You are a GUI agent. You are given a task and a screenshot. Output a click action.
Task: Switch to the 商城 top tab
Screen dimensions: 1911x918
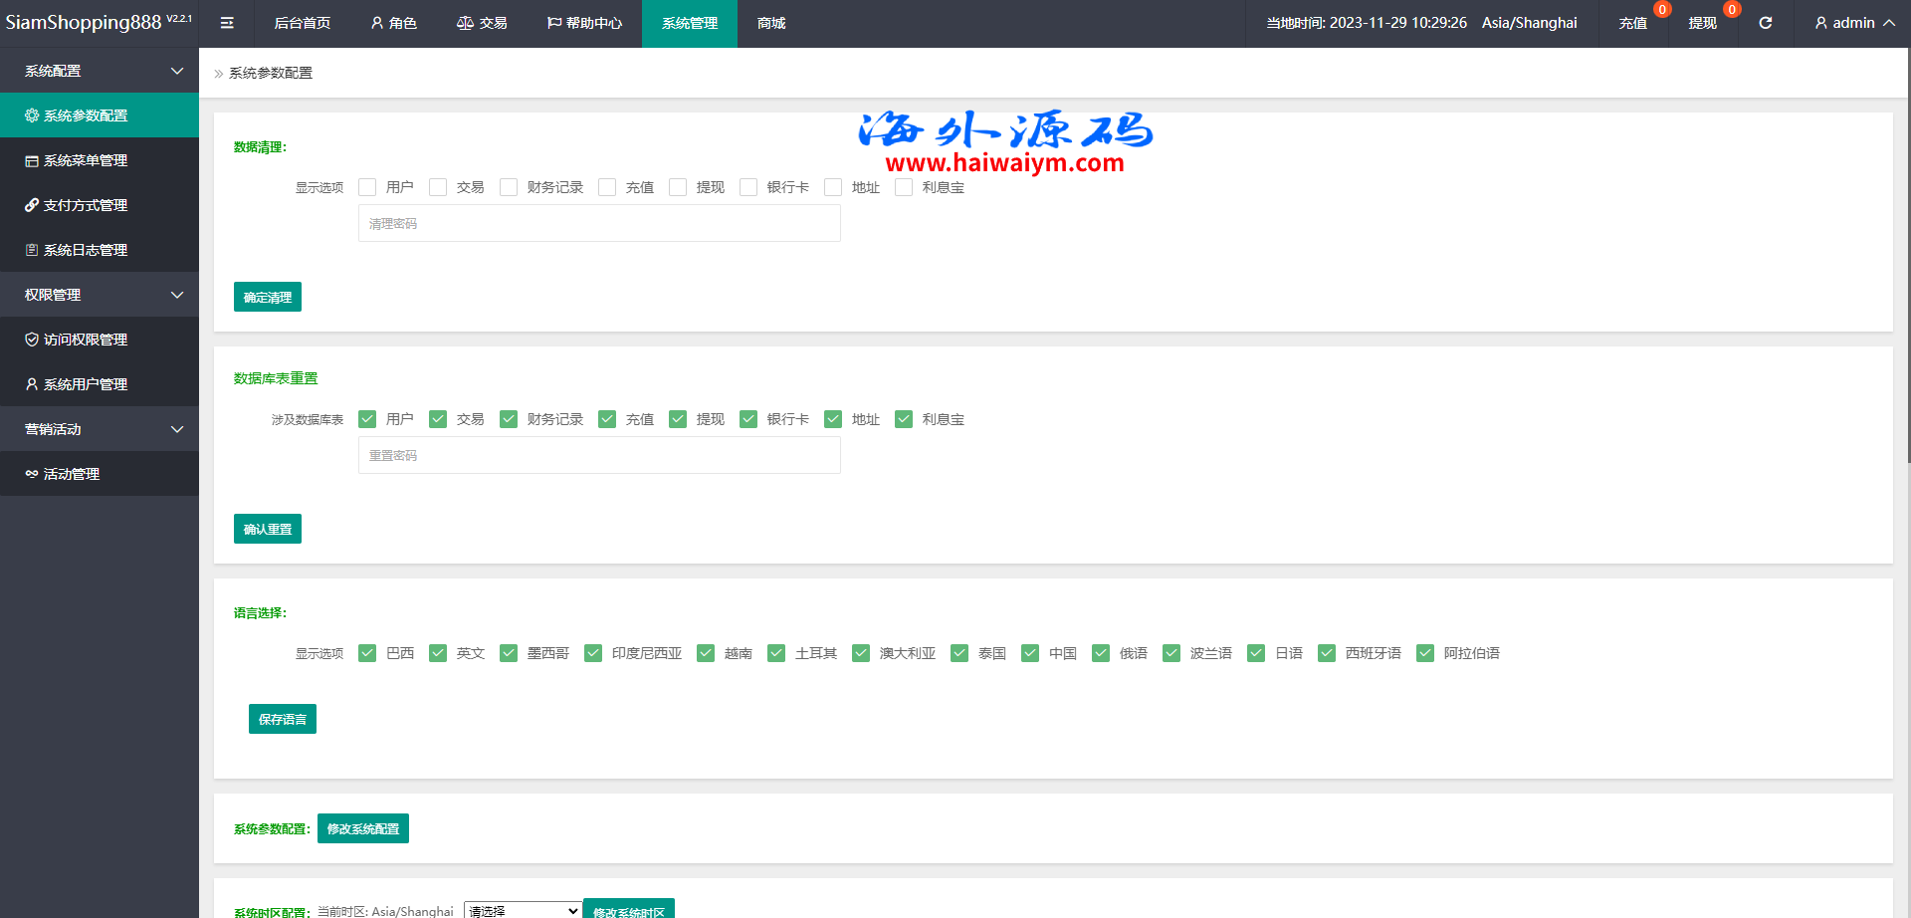click(x=771, y=23)
